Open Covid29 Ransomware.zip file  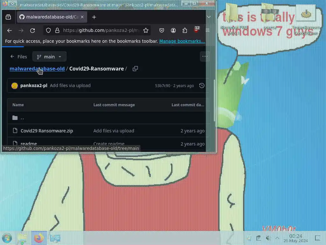pyautogui.click(x=47, y=131)
